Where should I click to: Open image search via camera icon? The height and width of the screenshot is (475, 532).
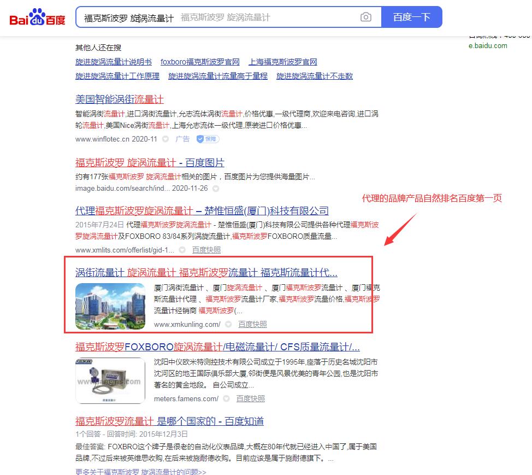[366, 17]
